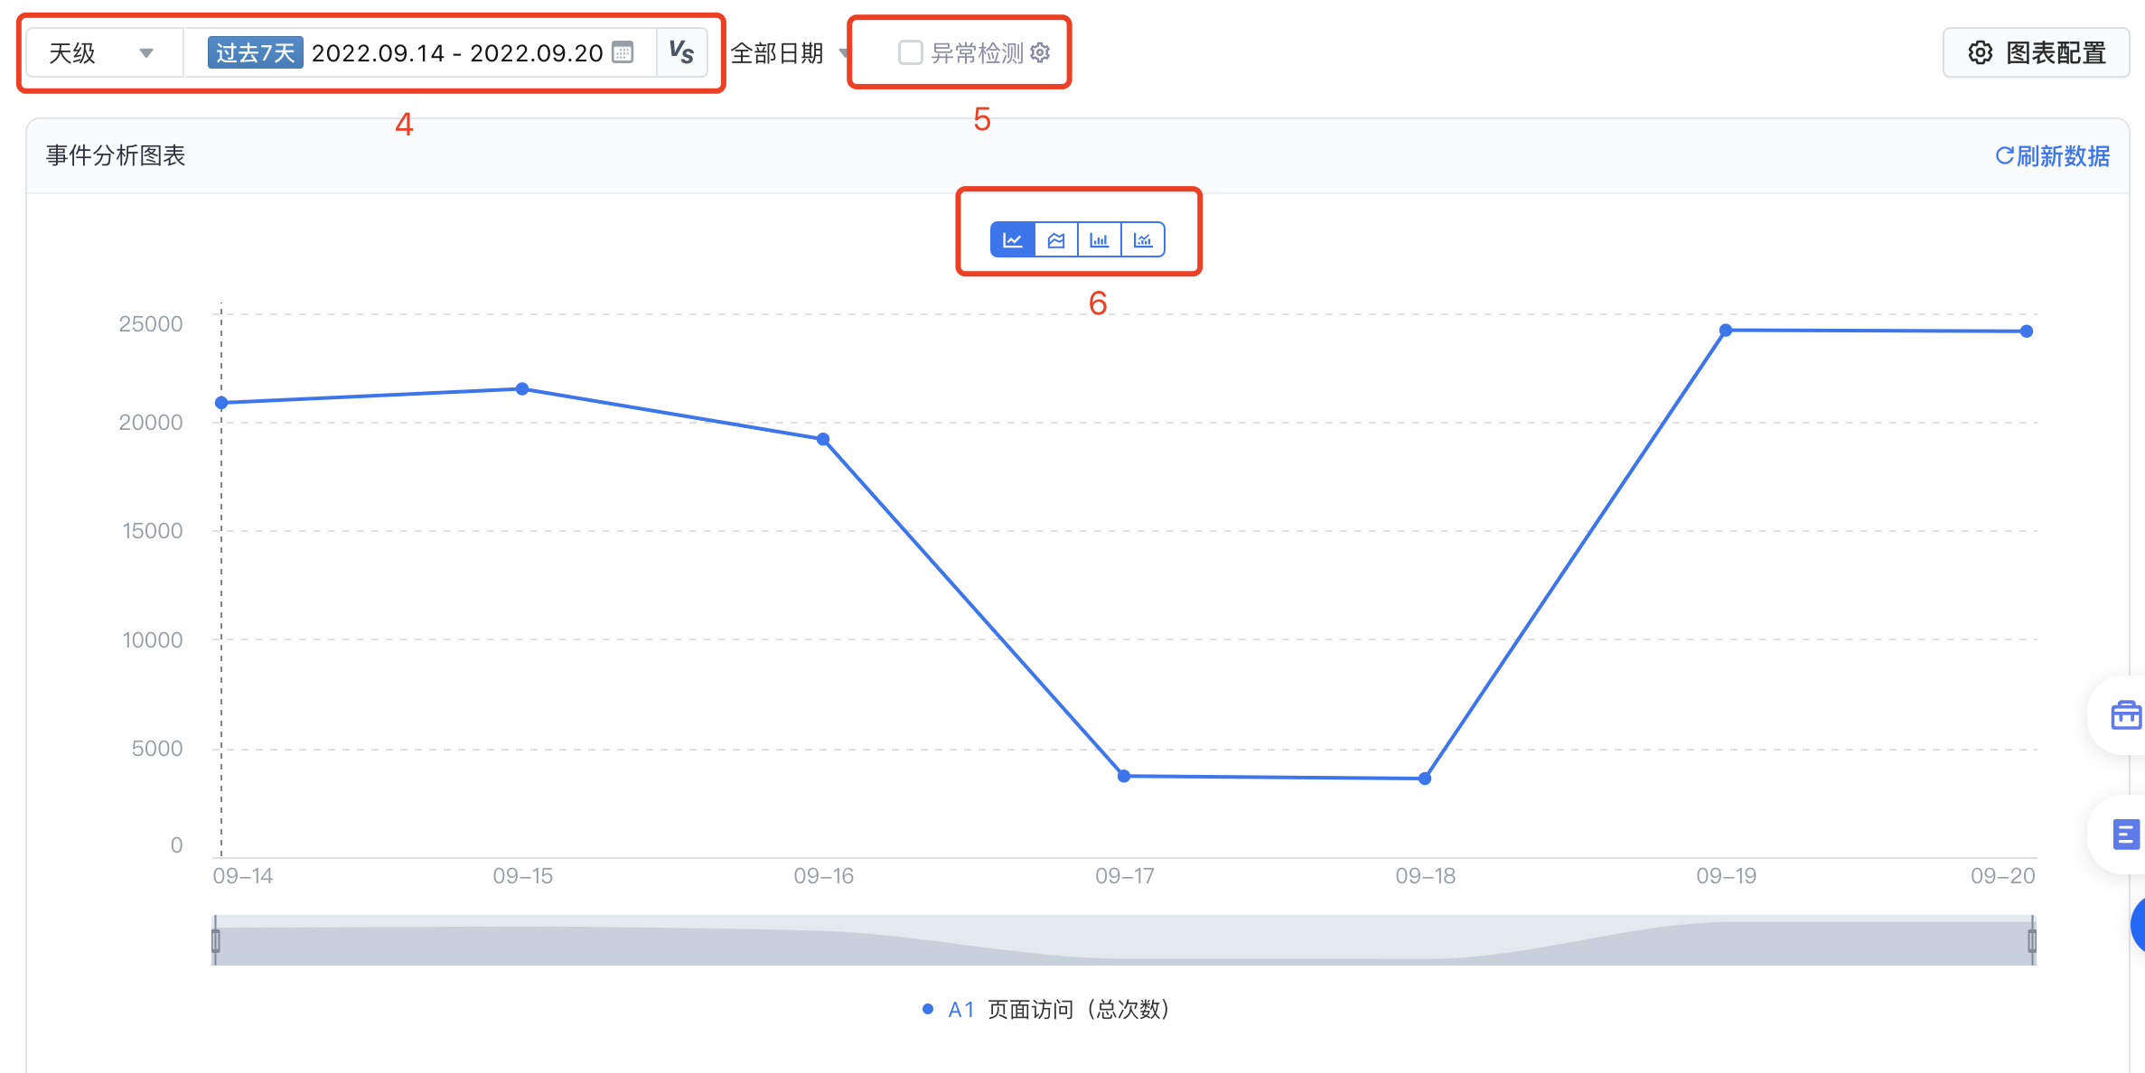Click left handle of chart range slider
2145x1073 pixels.
216,941
